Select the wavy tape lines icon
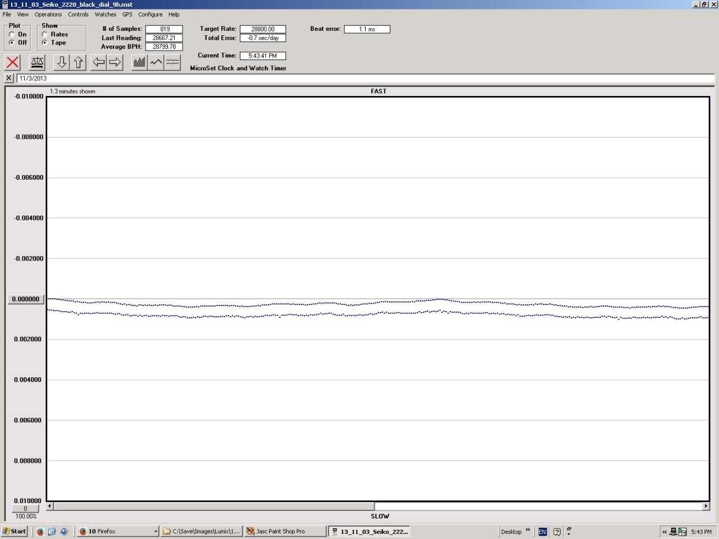The image size is (719, 539). [x=172, y=62]
